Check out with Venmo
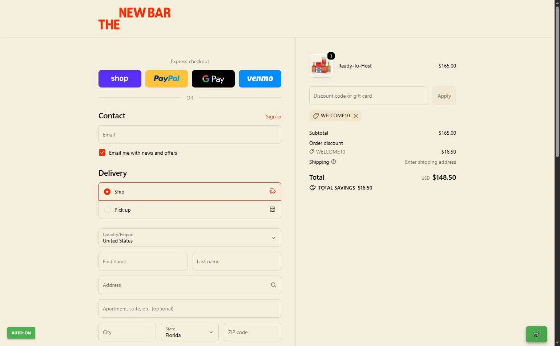The image size is (560, 346). point(260,79)
